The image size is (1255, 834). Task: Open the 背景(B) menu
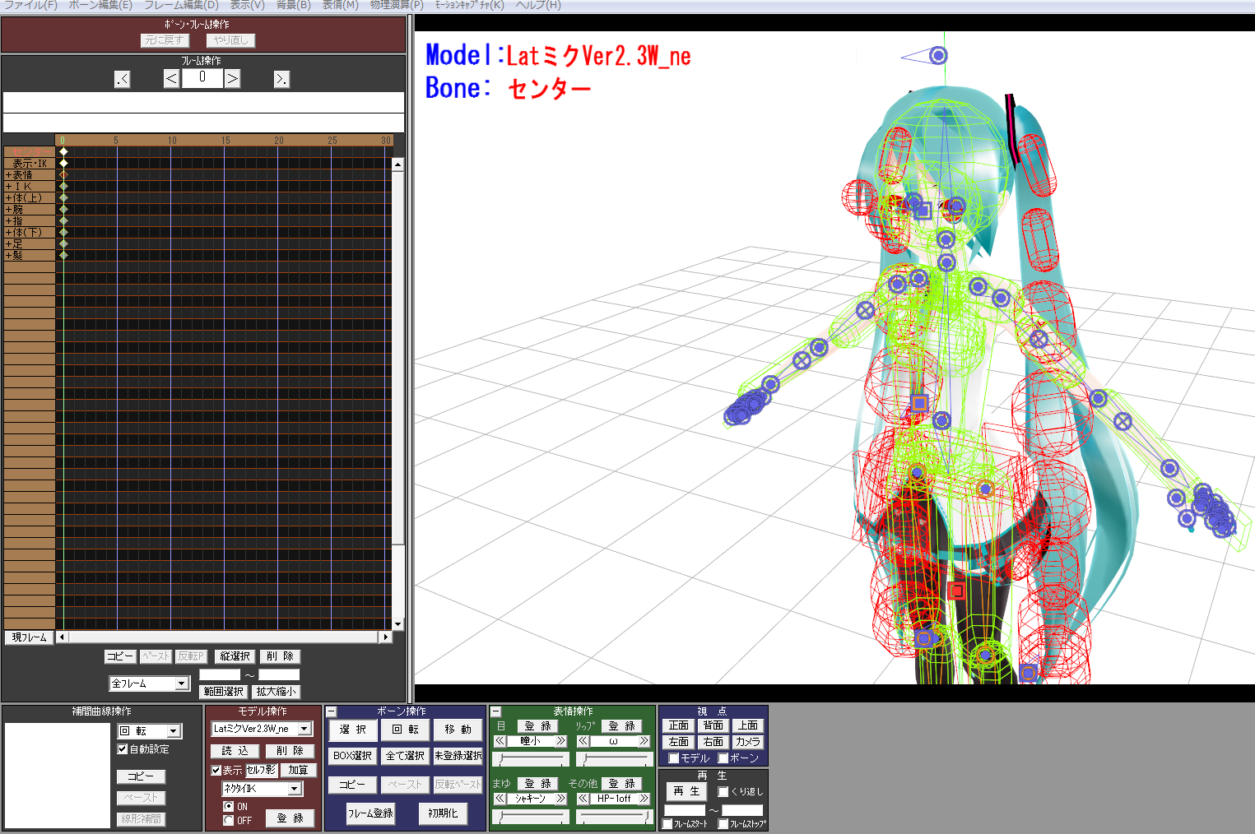[293, 5]
